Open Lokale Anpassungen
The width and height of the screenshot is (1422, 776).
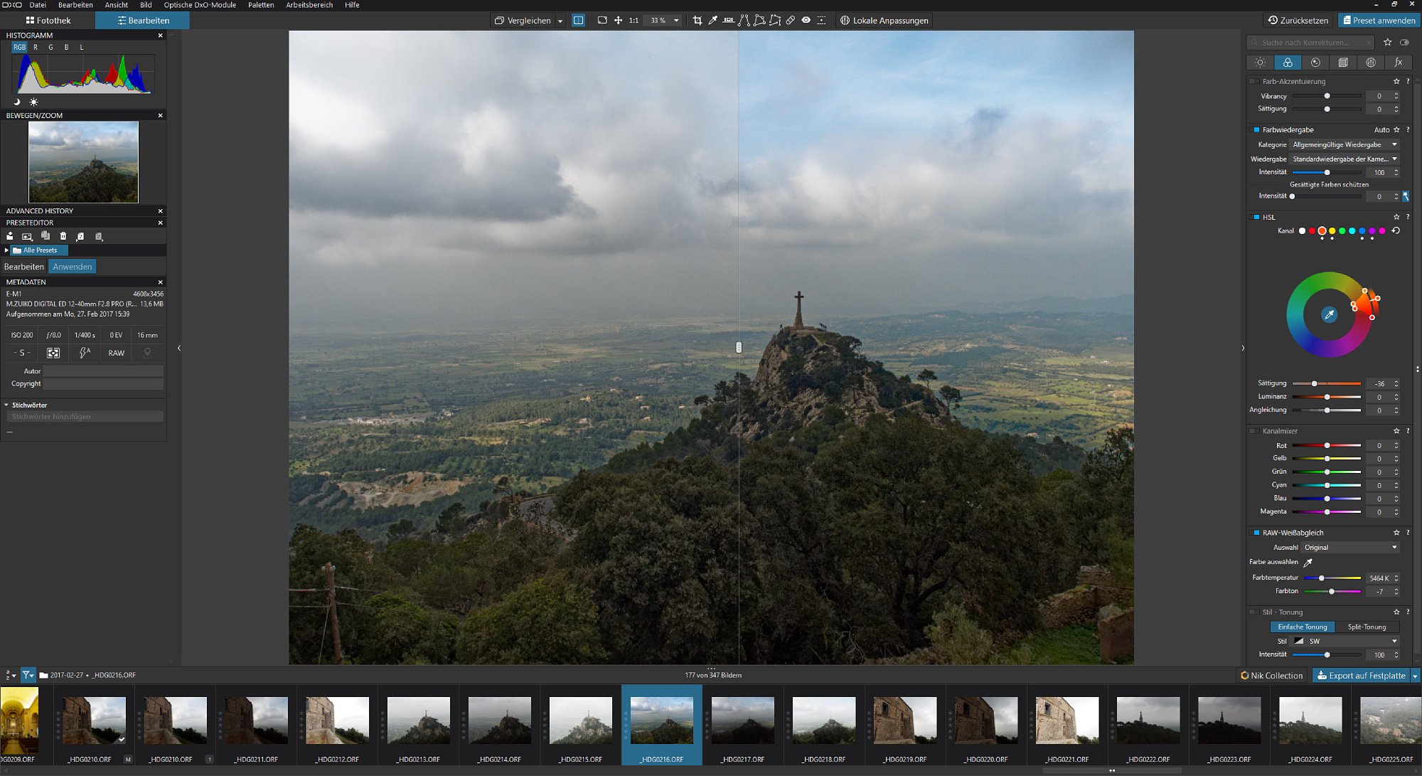pyautogui.click(x=884, y=21)
